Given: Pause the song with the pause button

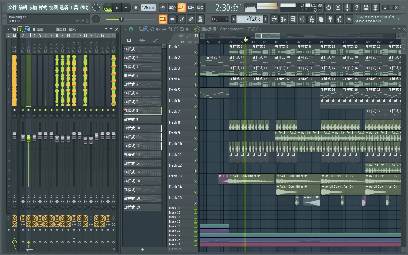Looking at the screenshot, I should click(x=117, y=8).
